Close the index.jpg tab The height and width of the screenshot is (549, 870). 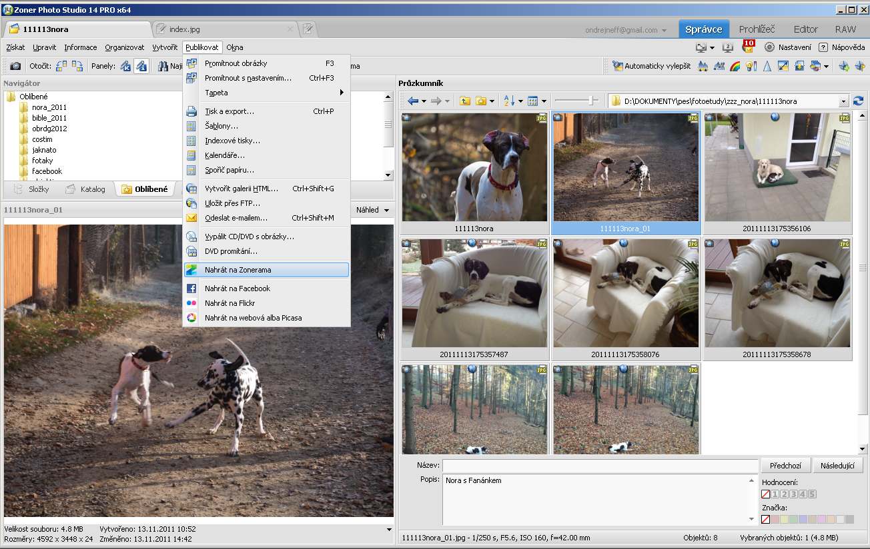tap(290, 29)
